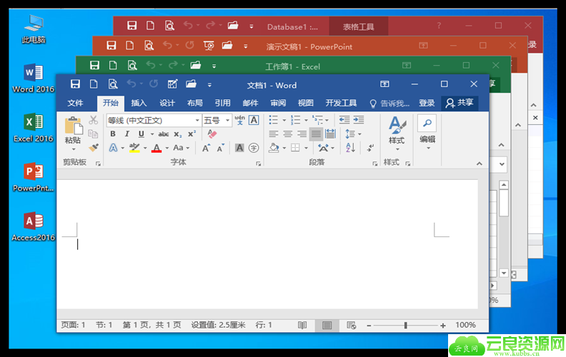
Task: Click zoom level 100% in status bar
Action: pos(465,326)
